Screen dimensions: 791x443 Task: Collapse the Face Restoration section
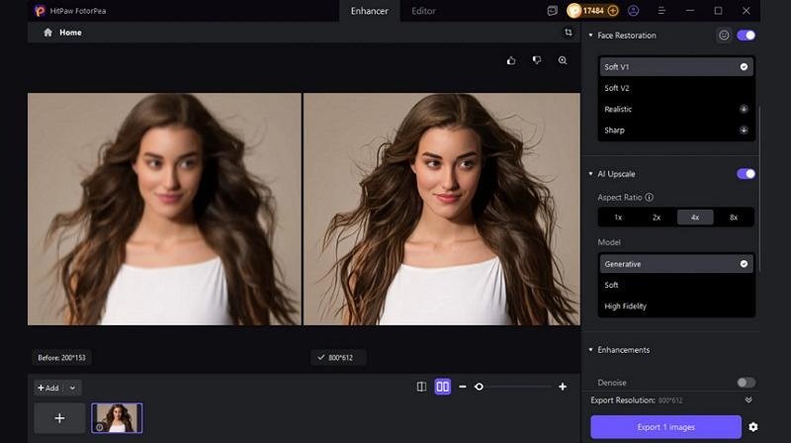pos(590,36)
